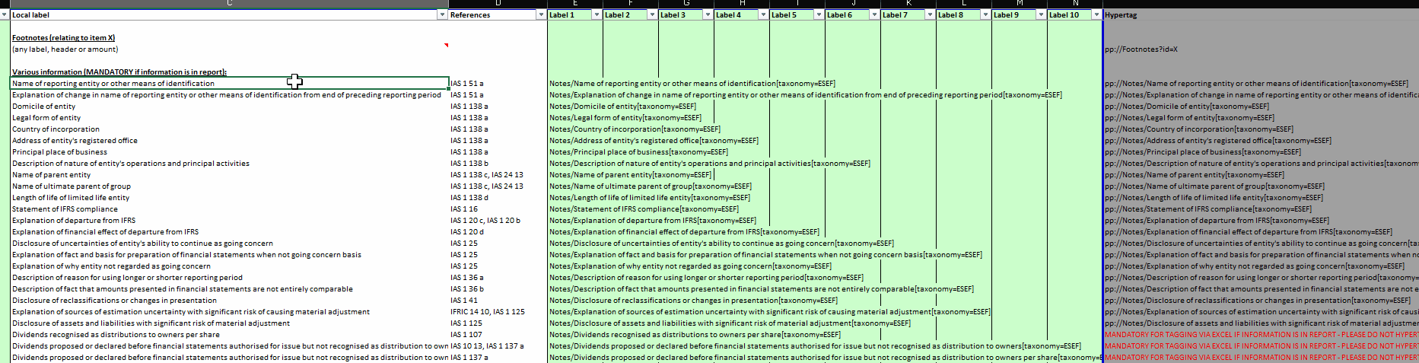Select the 'Dividends recognised as distributions to owners per share' cell
Screen dimensions: 1419x363
click(x=116, y=335)
